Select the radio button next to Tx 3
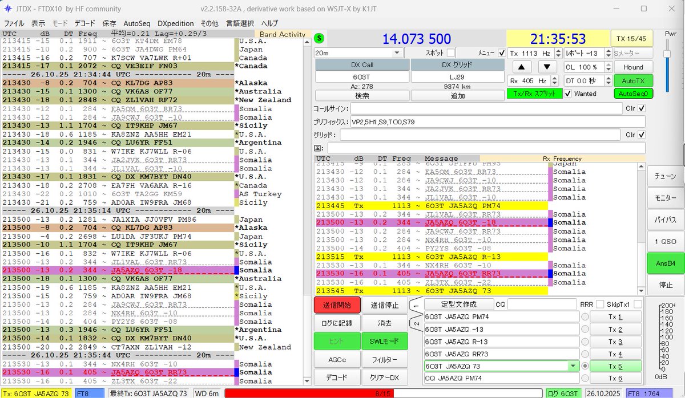 click(x=584, y=342)
